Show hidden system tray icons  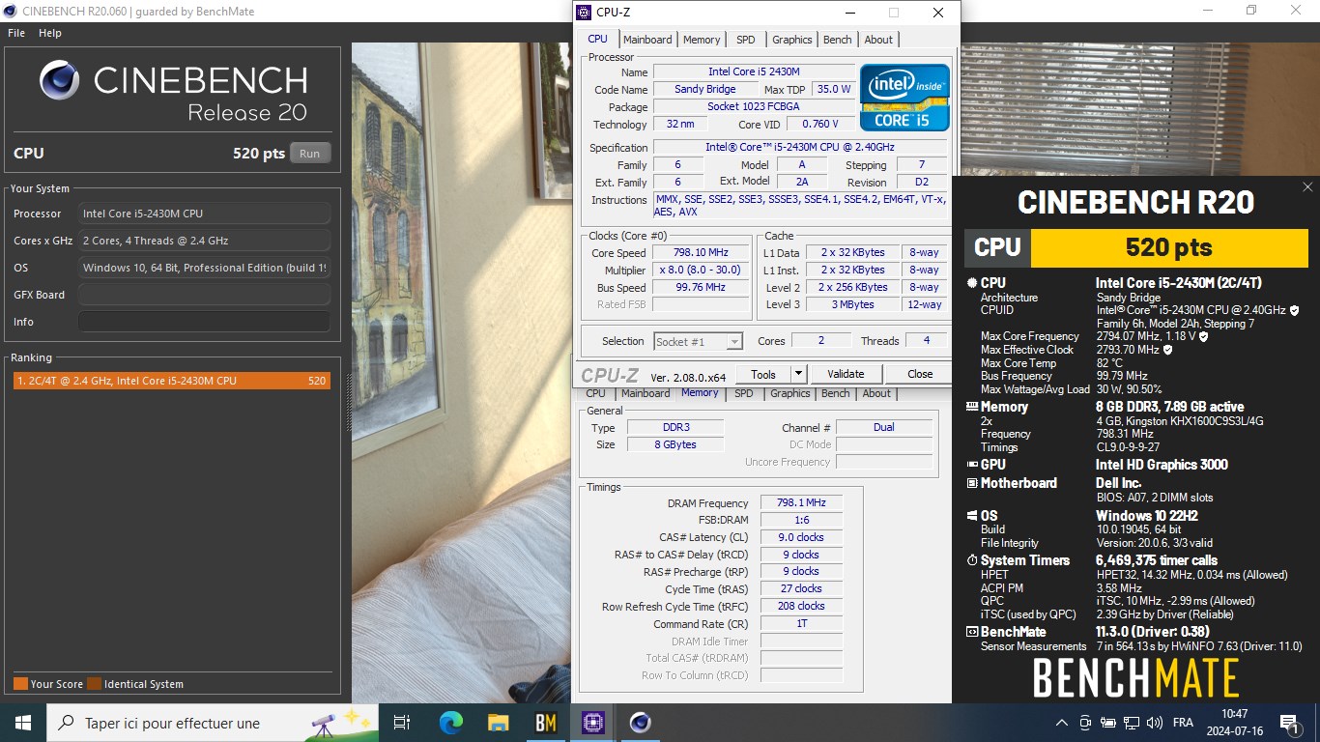[x=1062, y=722]
